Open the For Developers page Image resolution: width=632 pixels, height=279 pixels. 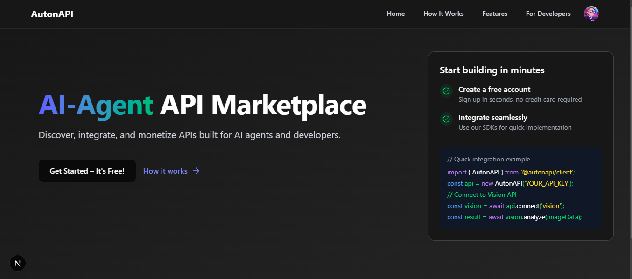click(x=548, y=14)
